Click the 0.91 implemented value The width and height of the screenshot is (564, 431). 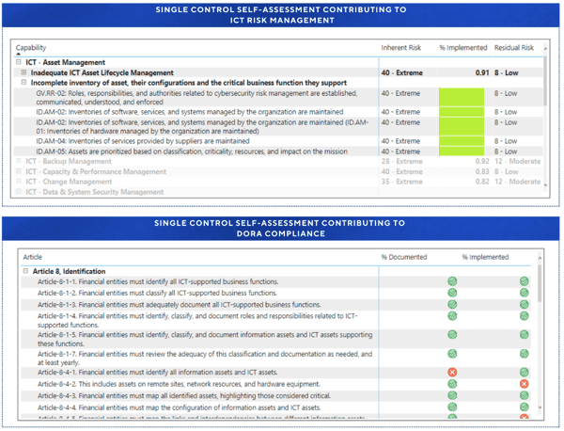[482, 72]
